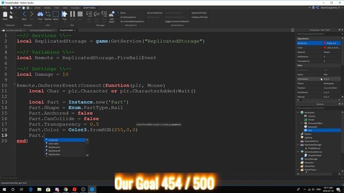Open the FILE menu
344x193 pixels.
4,8
